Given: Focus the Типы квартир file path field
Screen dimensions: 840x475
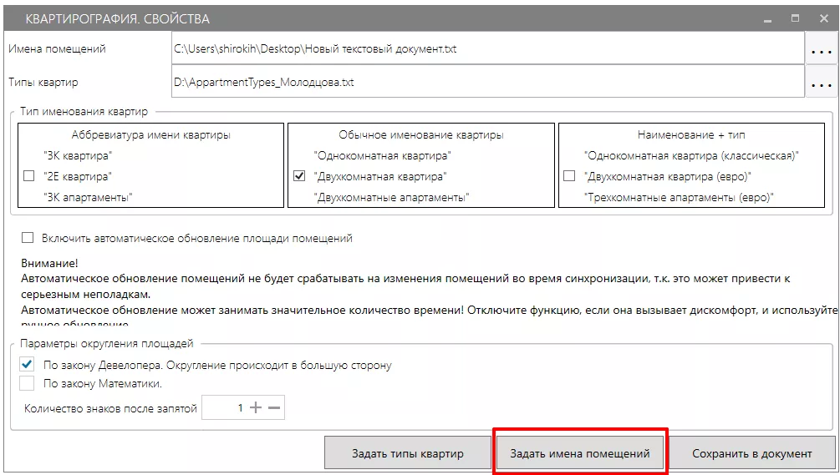Looking at the screenshot, I should (486, 83).
